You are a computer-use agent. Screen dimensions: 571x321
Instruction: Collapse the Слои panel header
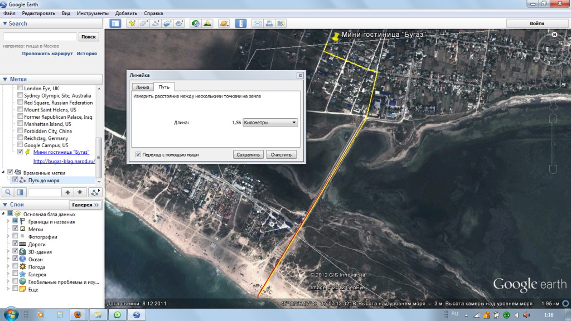coord(5,205)
